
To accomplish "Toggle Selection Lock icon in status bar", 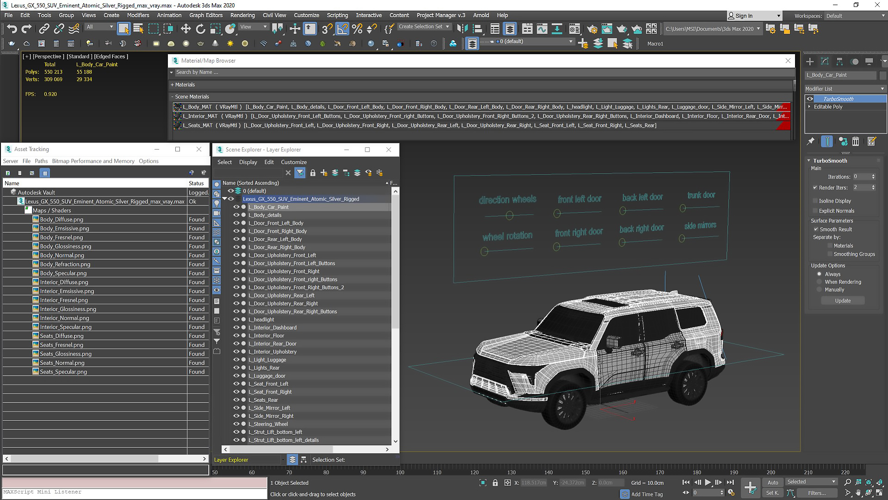I will click(495, 482).
